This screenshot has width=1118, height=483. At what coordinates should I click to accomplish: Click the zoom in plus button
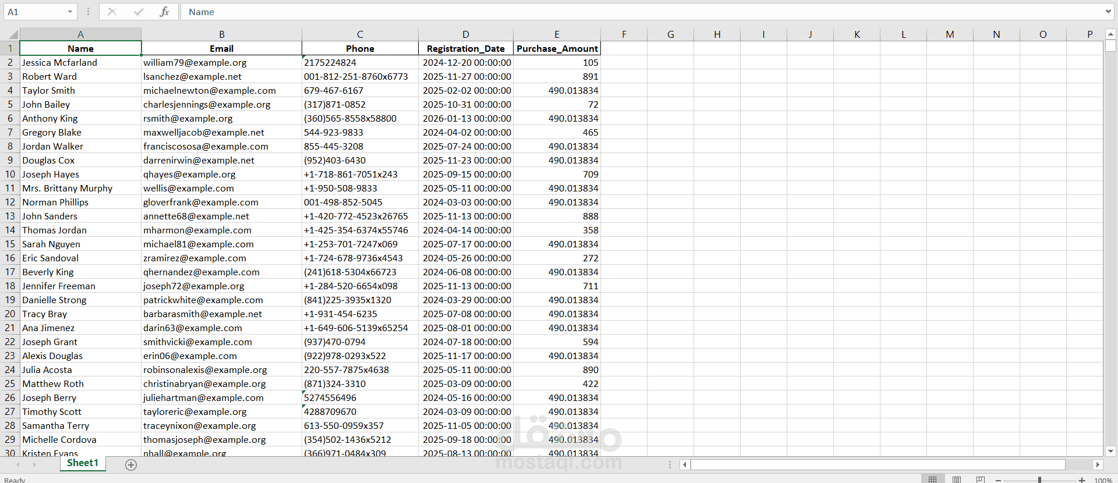1082,480
